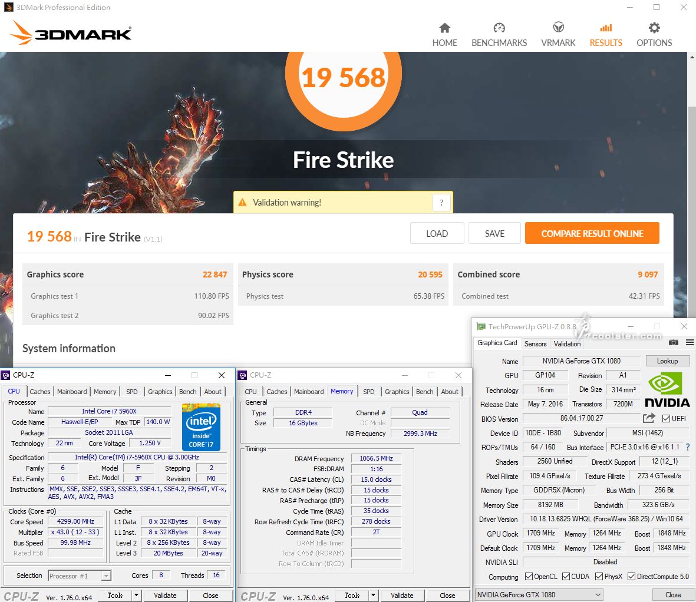Click the validation warning help question mark
Viewport: 696px width, 602px height.
click(441, 202)
